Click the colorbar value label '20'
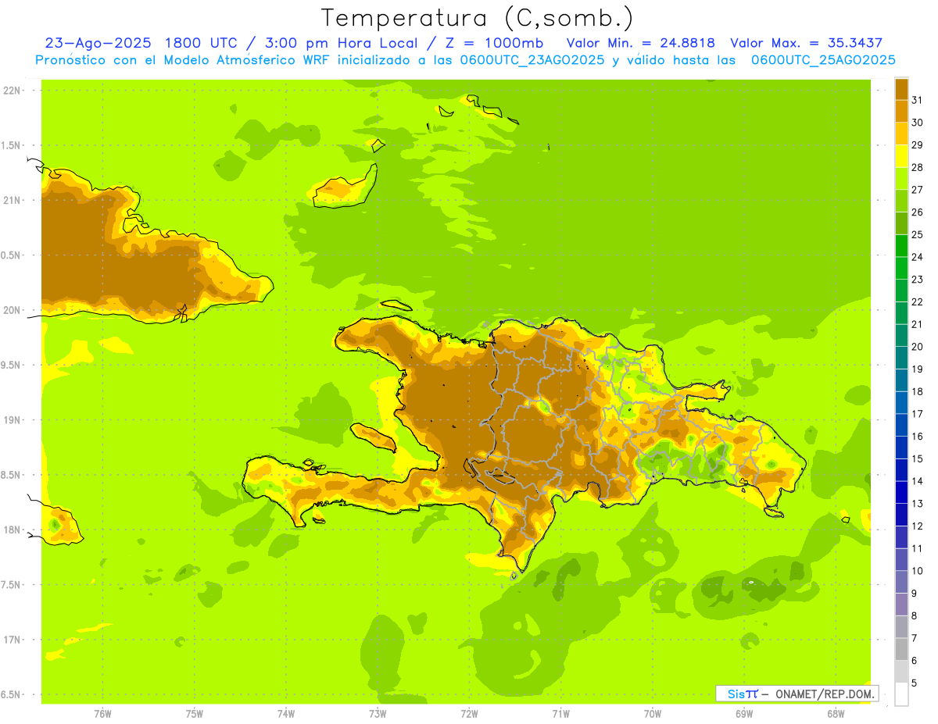 click(x=918, y=347)
